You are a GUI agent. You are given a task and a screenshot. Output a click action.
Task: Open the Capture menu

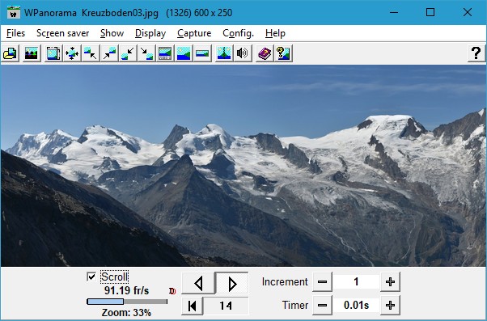194,33
